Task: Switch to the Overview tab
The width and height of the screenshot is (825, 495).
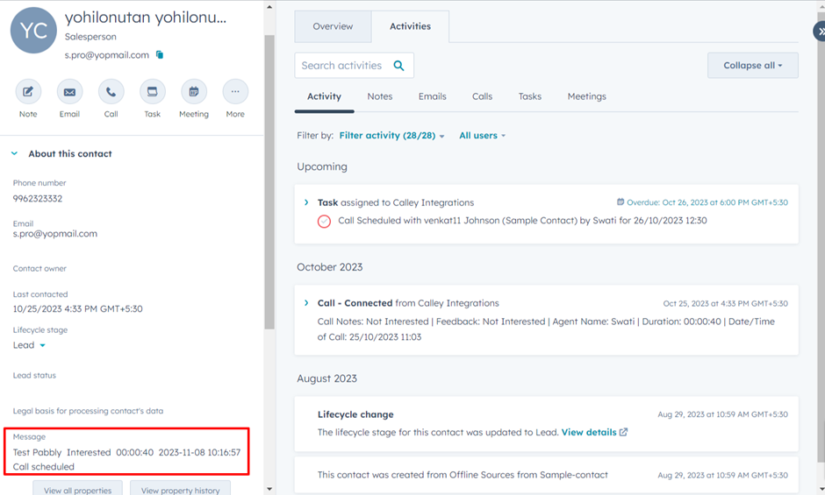Action: (333, 26)
